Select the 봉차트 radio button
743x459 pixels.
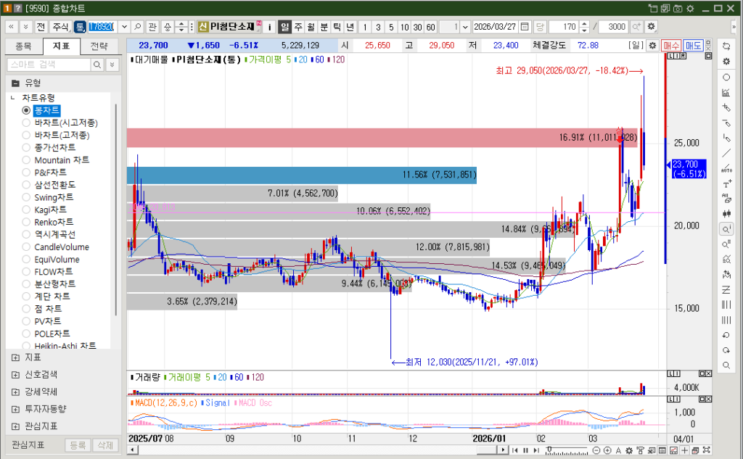coord(27,110)
